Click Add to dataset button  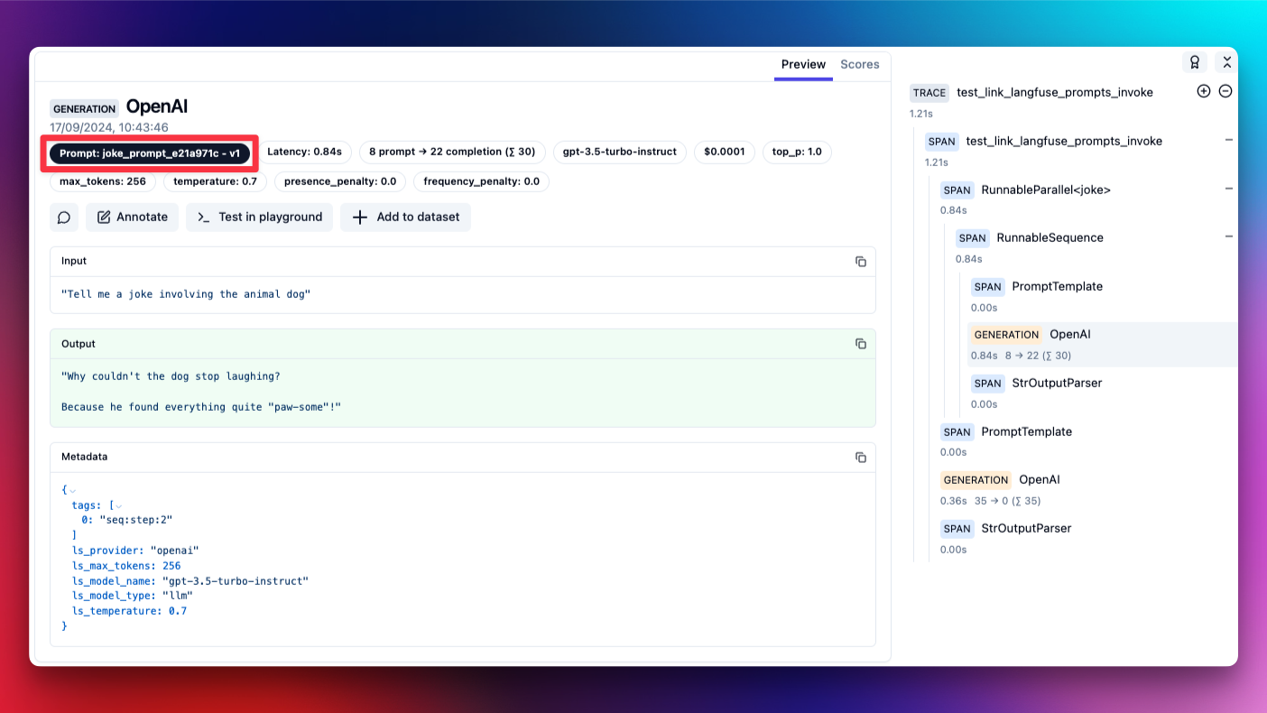click(x=406, y=218)
